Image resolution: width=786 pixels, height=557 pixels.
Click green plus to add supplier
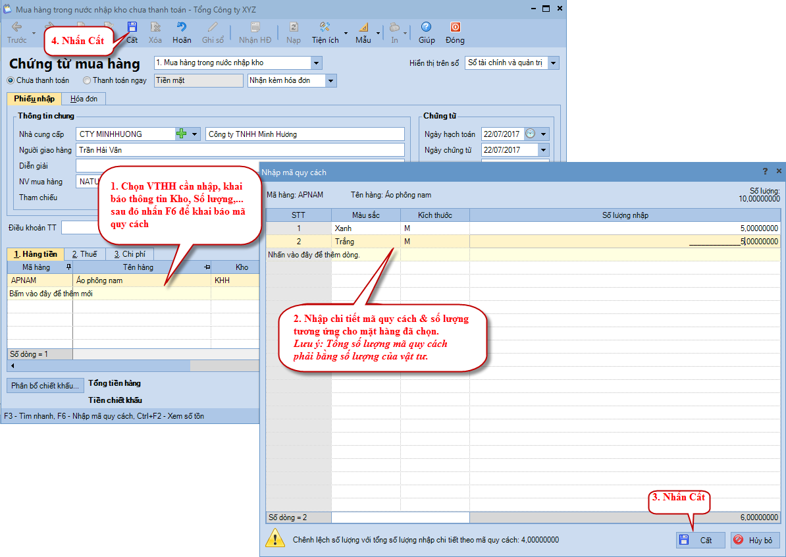[x=181, y=134]
